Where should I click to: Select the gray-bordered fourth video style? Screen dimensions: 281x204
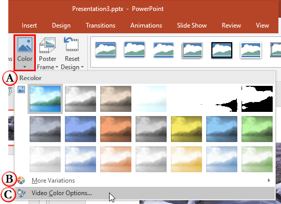click(193, 50)
